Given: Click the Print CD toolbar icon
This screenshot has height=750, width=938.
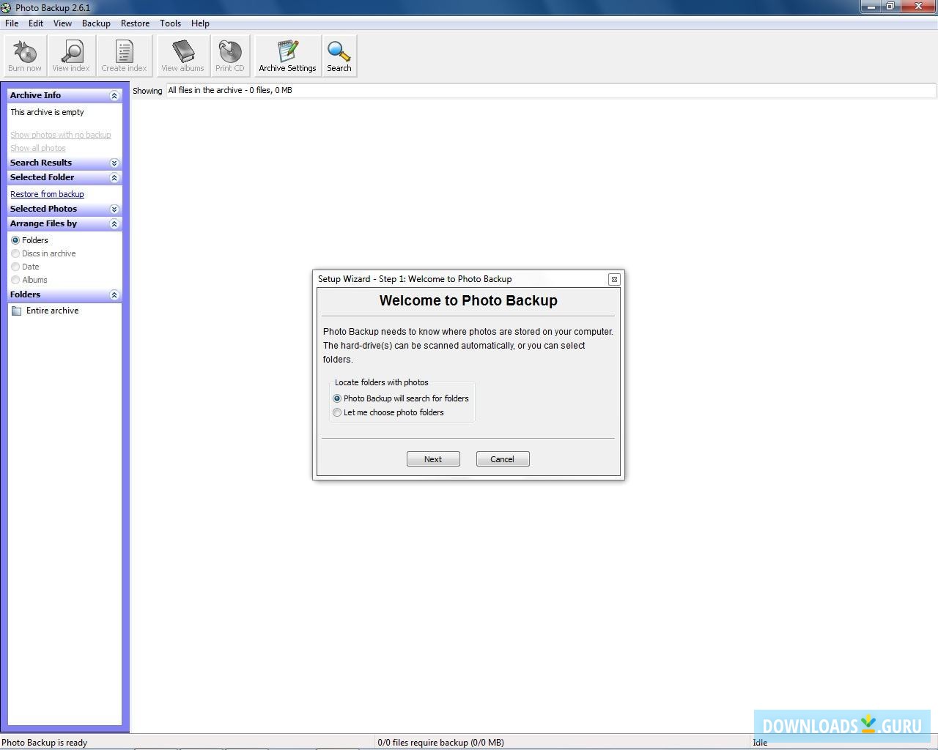Looking at the screenshot, I should coord(230,56).
